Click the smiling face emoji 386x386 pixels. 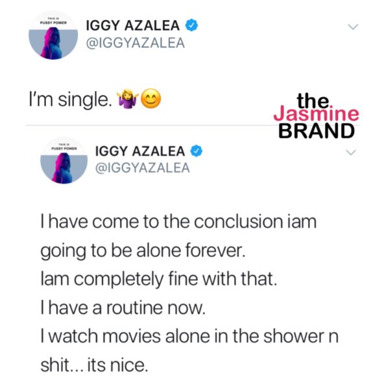[x=151, y=99]
